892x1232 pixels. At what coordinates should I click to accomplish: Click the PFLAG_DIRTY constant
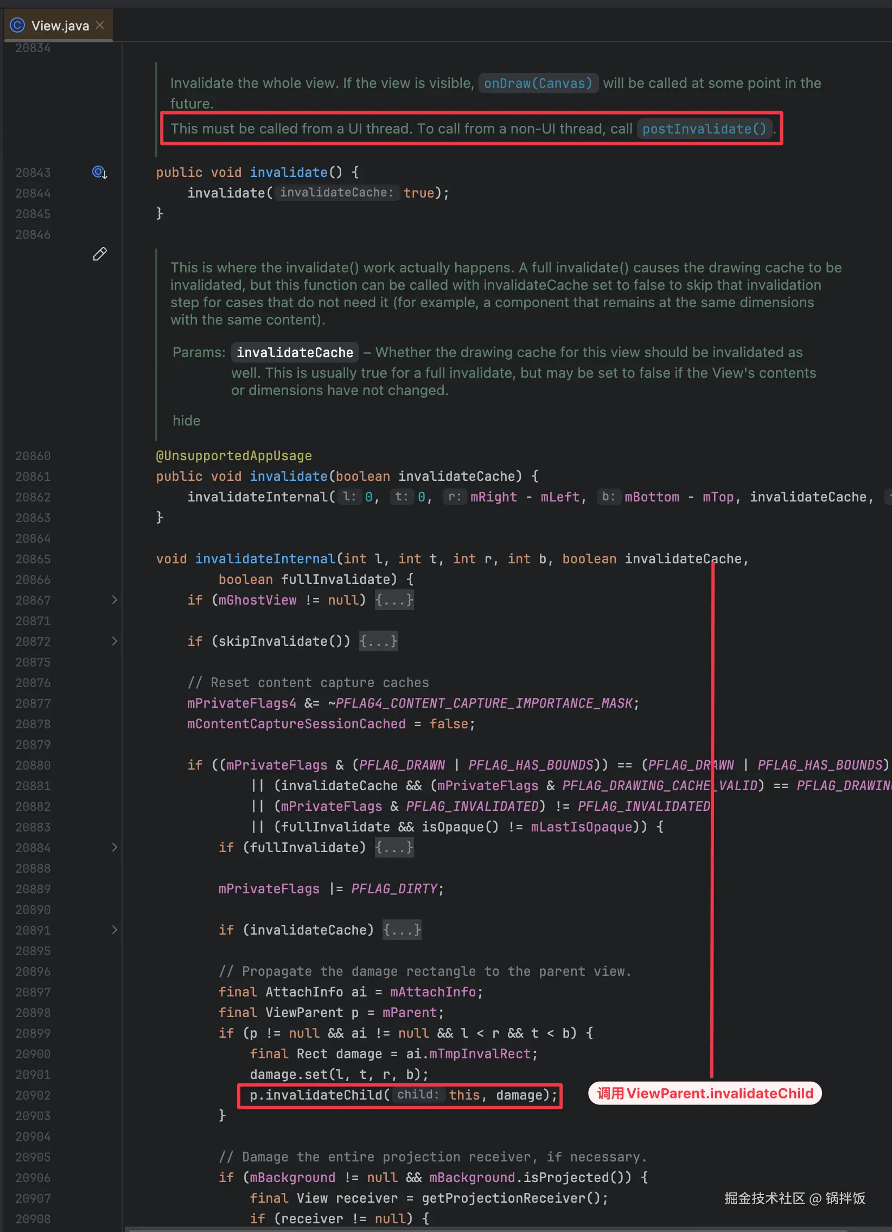(394, 889)
